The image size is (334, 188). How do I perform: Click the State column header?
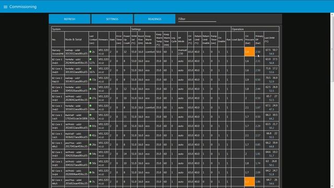coord(112,40)
